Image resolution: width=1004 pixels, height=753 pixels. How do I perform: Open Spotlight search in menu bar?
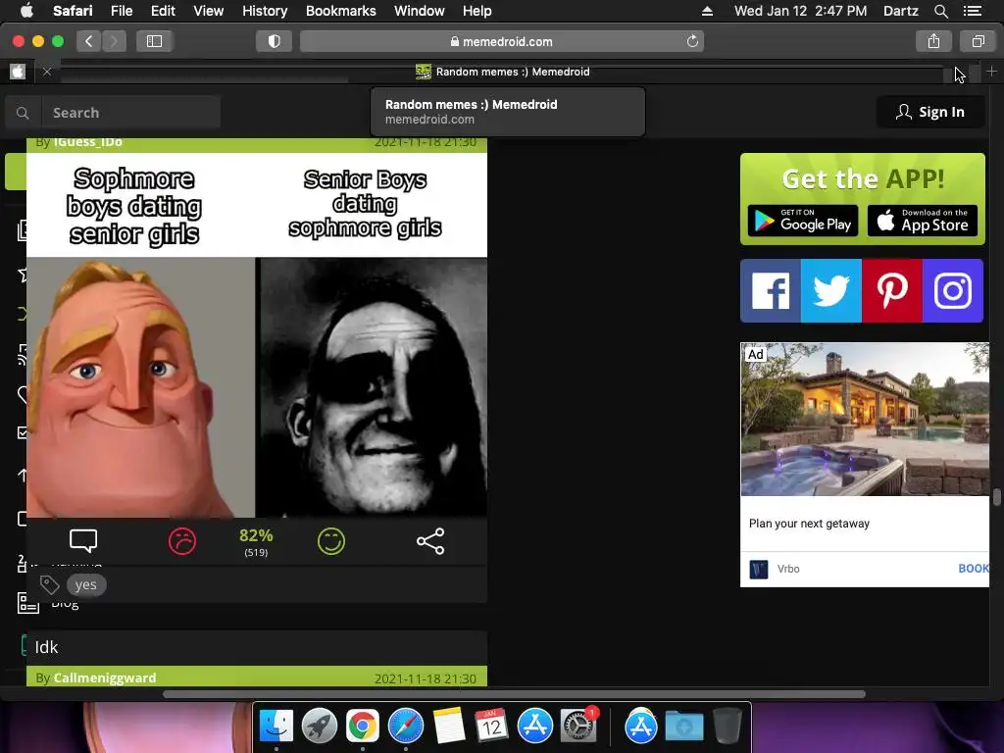[x=940, y=11]
